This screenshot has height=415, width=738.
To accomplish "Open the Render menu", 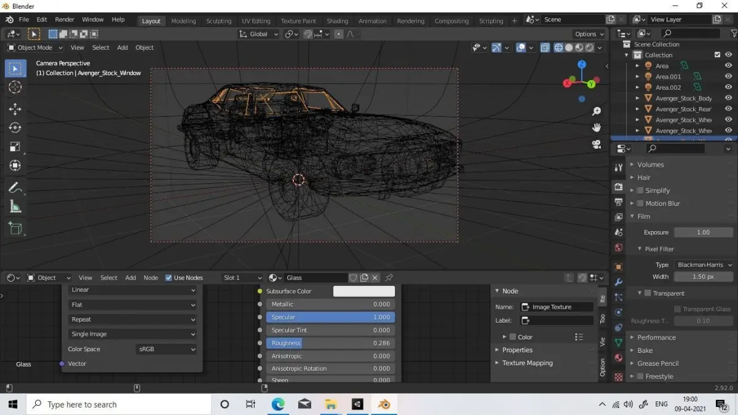I will point(64,20).
